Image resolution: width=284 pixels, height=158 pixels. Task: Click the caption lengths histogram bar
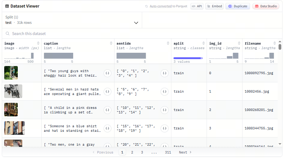(x=58, y=56)
